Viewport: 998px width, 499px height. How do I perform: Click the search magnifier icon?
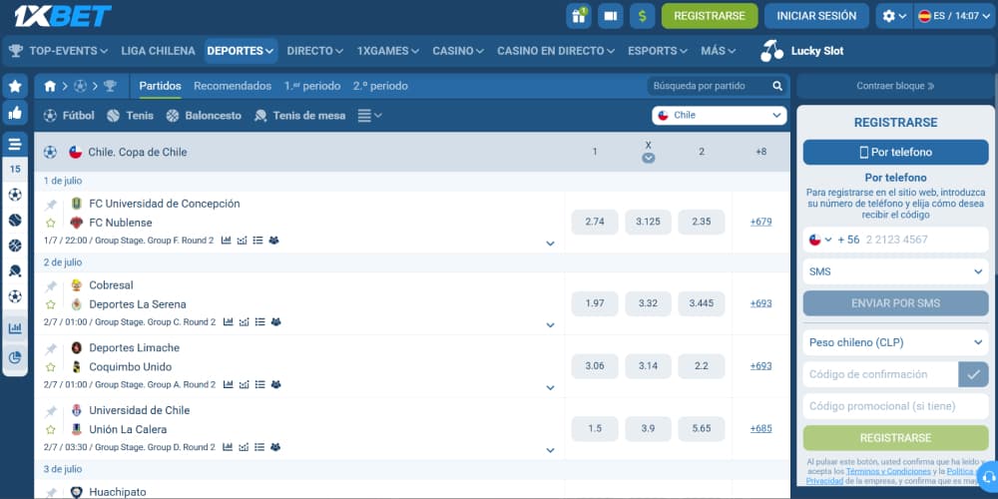777,86
